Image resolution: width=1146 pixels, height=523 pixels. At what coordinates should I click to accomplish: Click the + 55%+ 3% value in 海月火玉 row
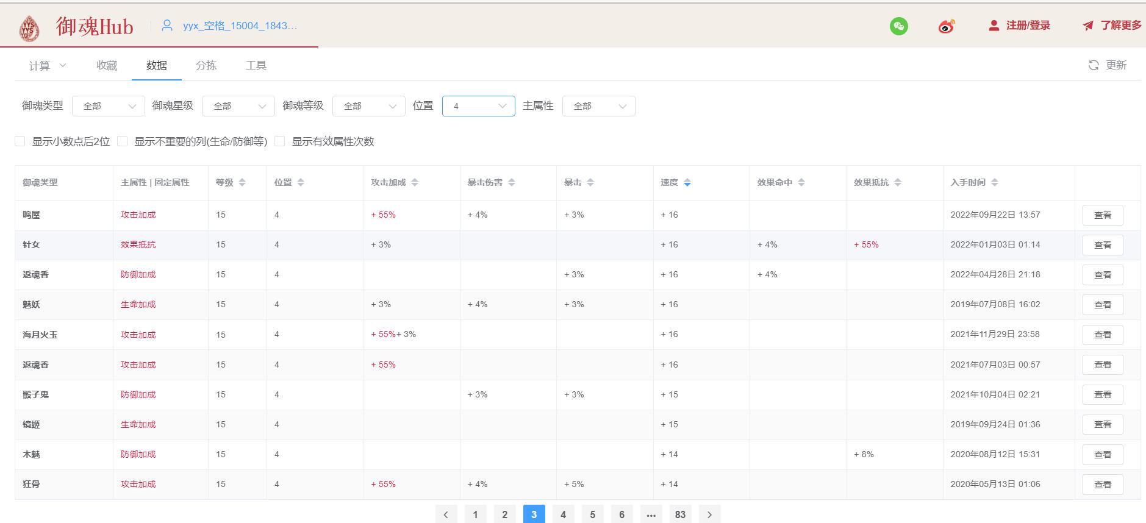(393, 334)
